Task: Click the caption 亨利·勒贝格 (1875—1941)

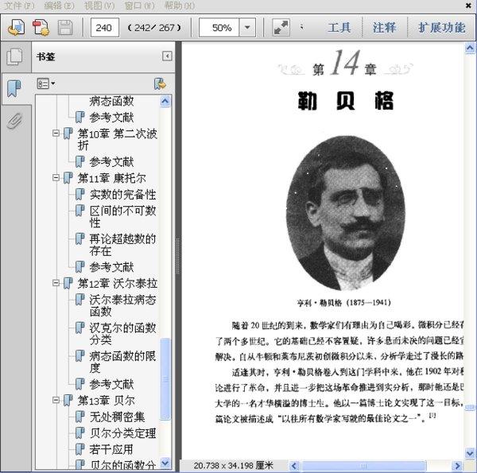Action: pos(343,303)
